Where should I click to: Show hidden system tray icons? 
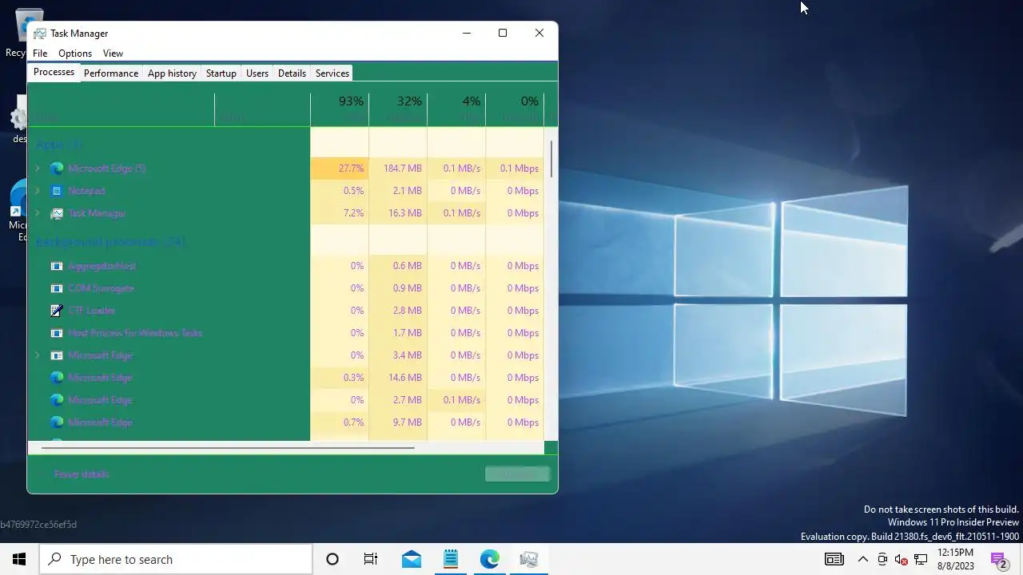(863, 559)
